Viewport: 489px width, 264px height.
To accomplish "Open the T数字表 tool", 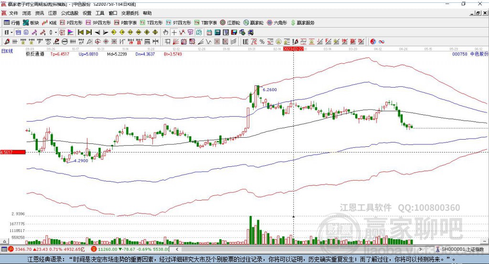I will pos(205,23).
